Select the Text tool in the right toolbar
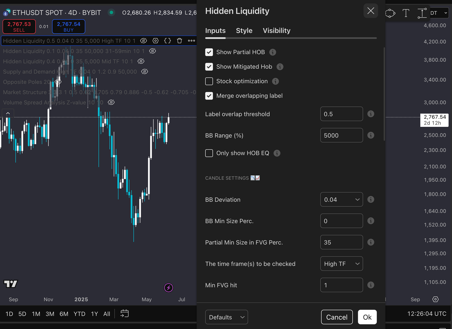The width and height of the screenshot is (452, 329). (x=406, y=13)
